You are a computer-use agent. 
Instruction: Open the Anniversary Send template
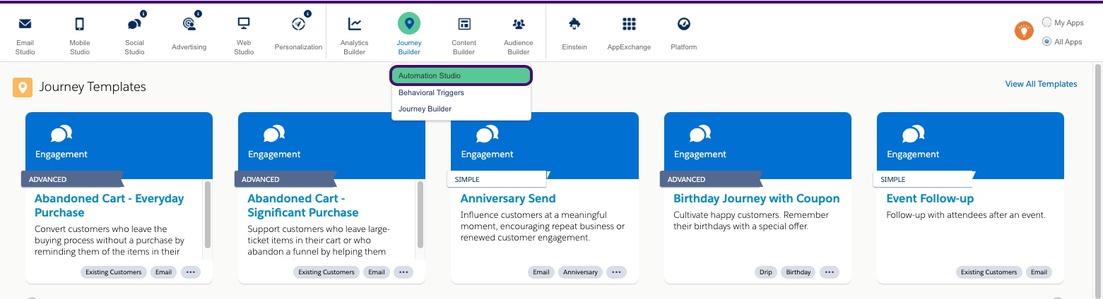pos(508,199)
